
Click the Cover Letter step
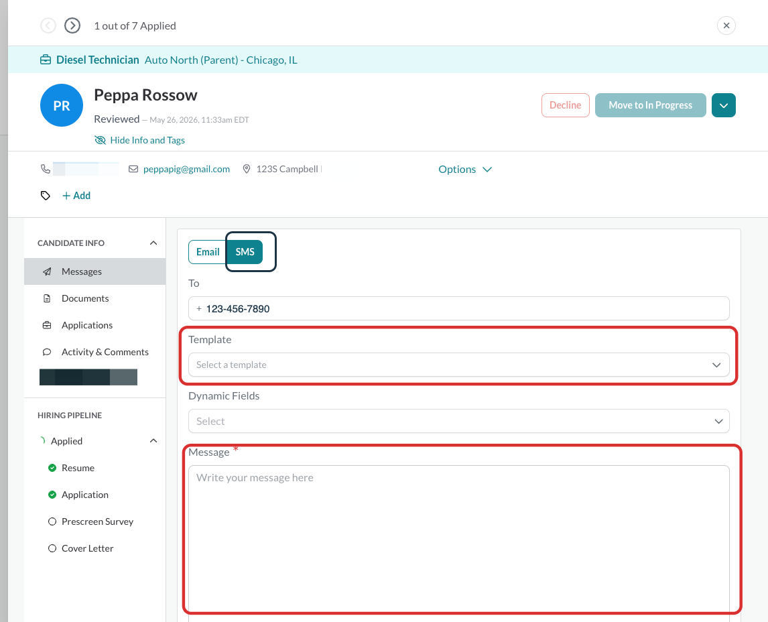(x=87, y=548)
